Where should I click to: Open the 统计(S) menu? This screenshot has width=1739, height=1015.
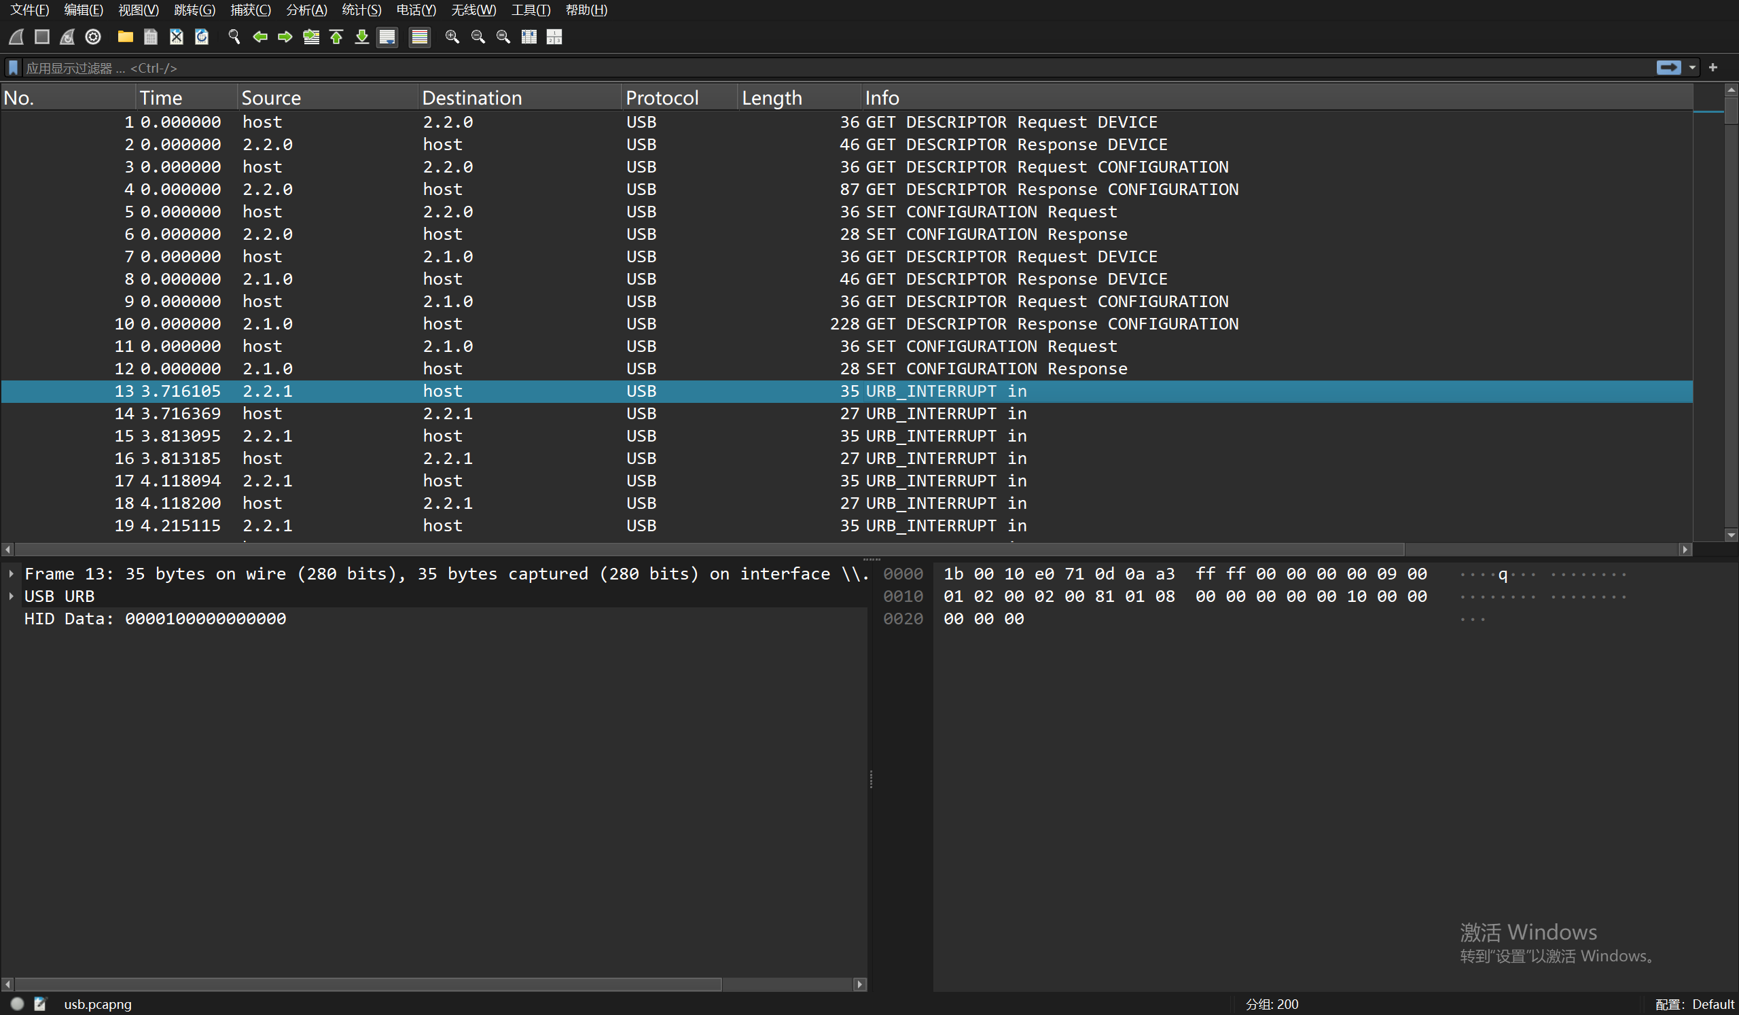pyautogui.click(x=361, y=10)
